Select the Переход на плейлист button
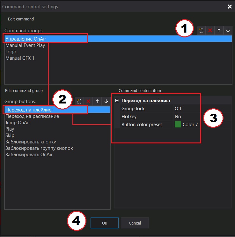 click(x=57, y=110)
